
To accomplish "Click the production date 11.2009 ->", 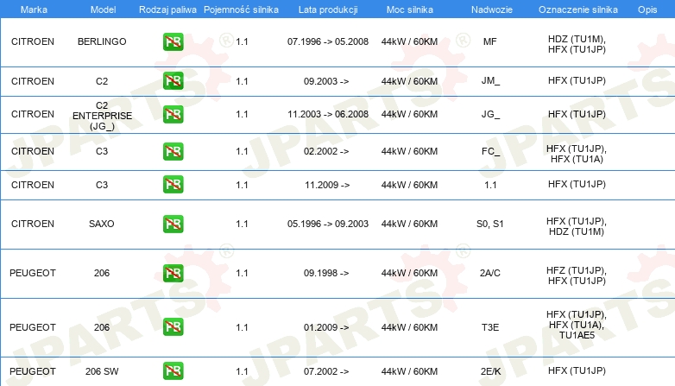I will tap(327, 185).
